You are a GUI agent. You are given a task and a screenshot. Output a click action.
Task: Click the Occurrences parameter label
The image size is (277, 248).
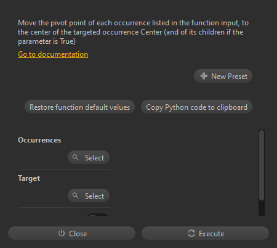point(39,140)
